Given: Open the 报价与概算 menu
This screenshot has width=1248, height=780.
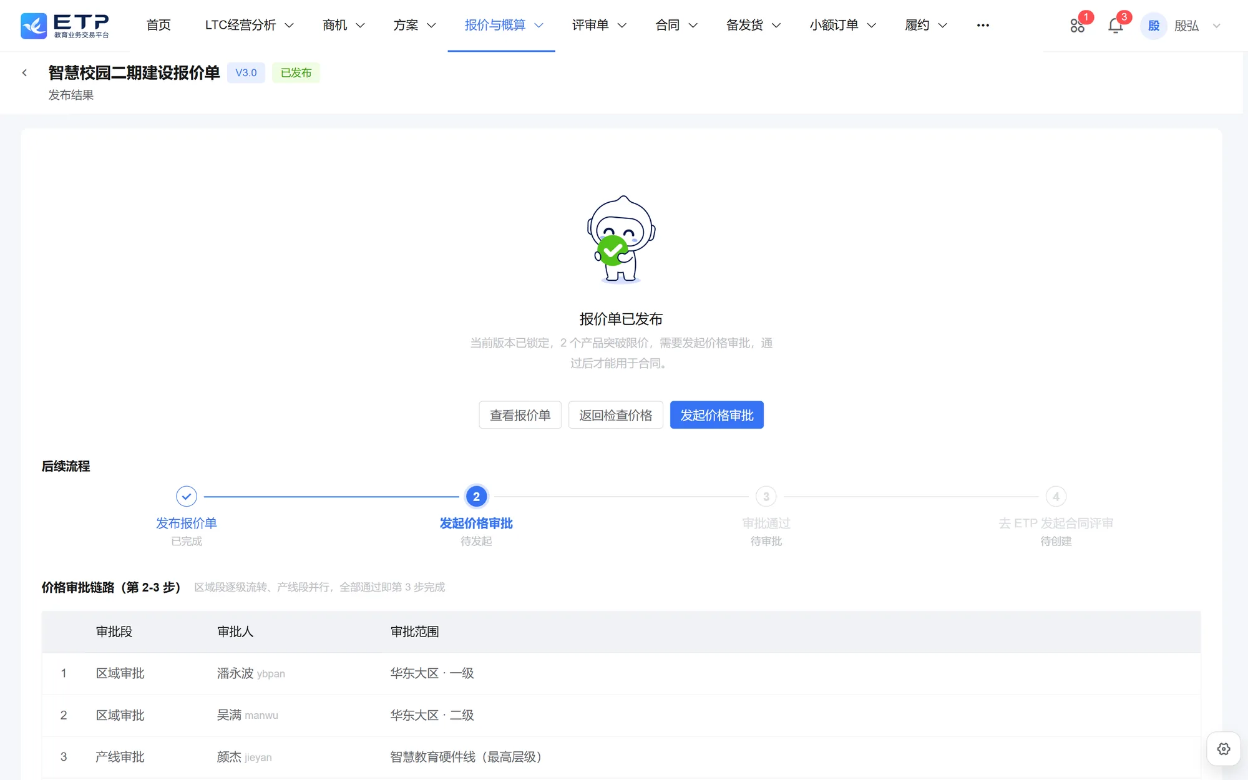Looking at the screenshot, I should click(x=504, y=26).
